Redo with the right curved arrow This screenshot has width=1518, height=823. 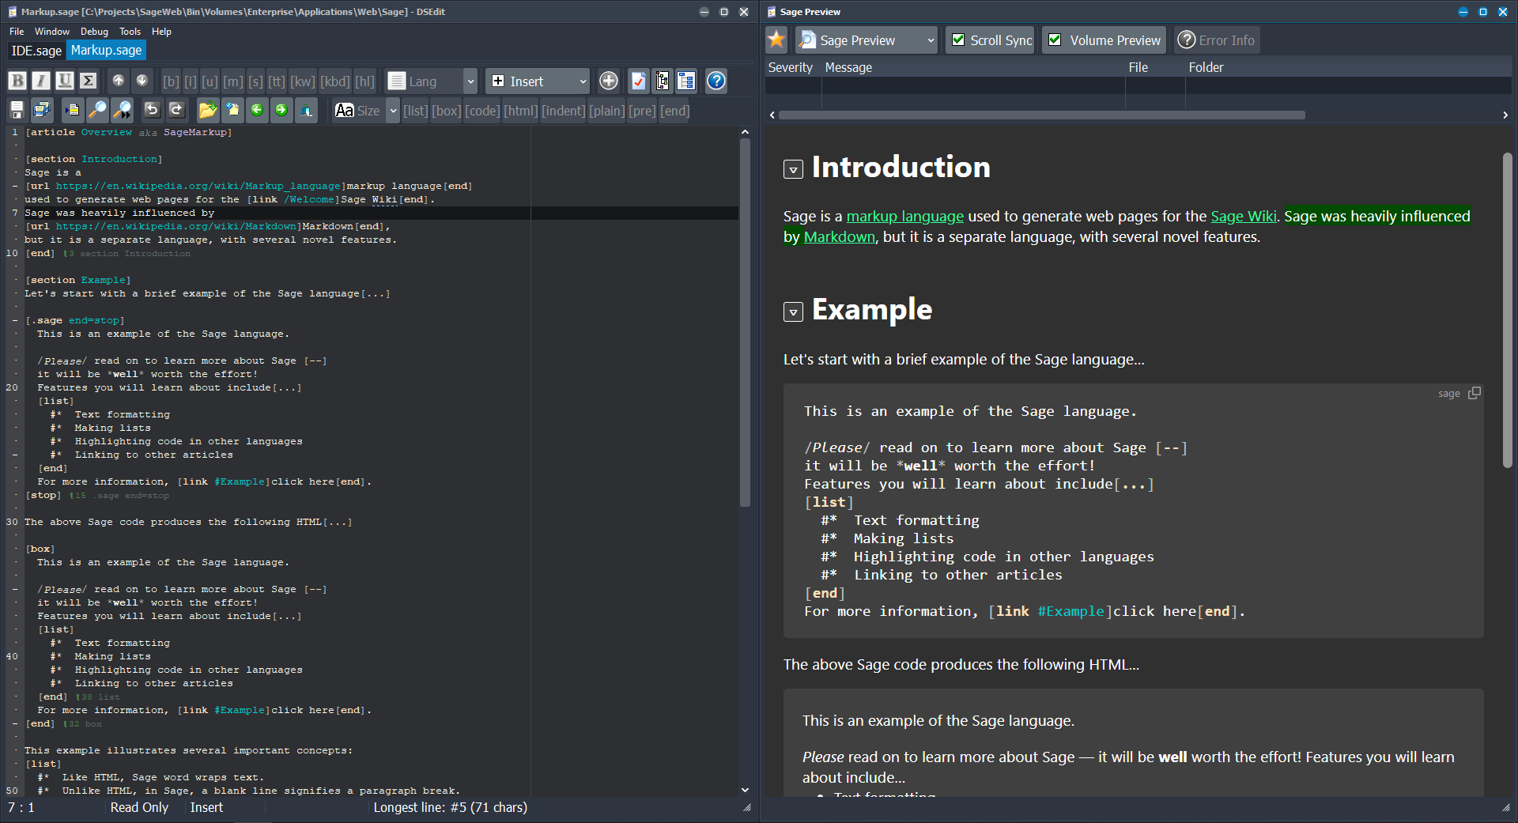tap(176, 110)
